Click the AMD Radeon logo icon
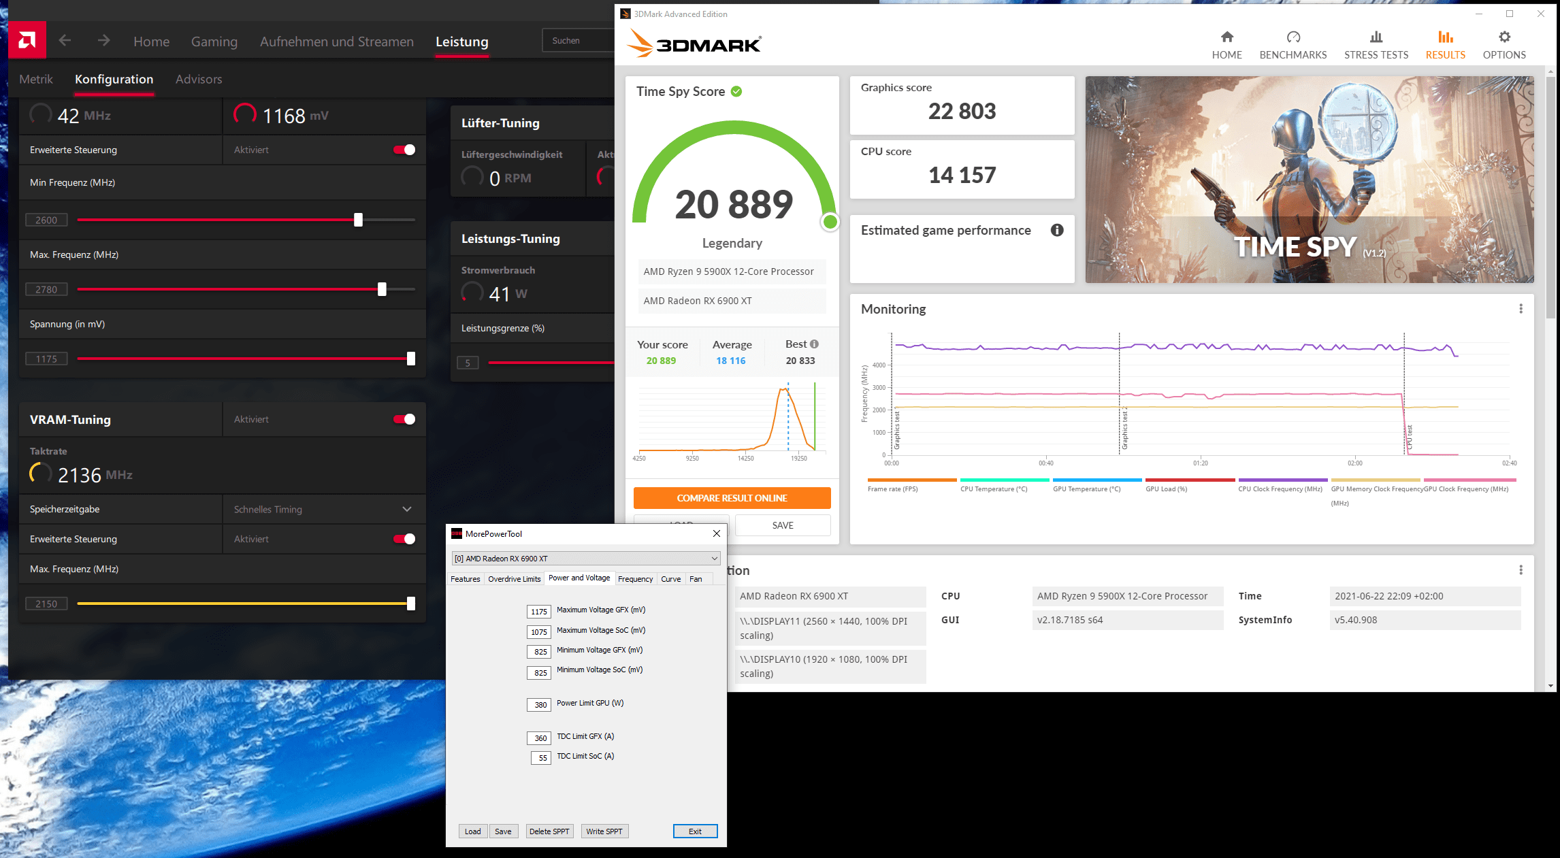This screenshot has height=858, width=1560. [27, 40]
